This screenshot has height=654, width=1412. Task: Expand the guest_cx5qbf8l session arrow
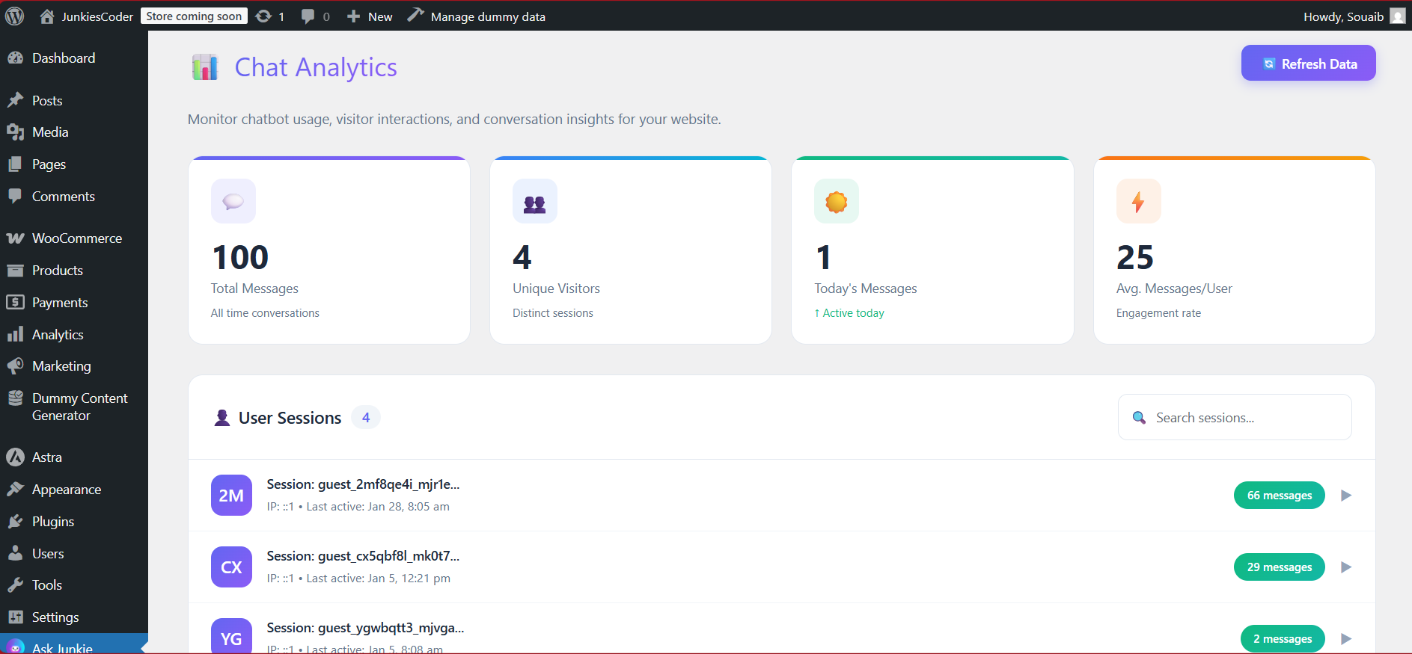pos(1346,567)
